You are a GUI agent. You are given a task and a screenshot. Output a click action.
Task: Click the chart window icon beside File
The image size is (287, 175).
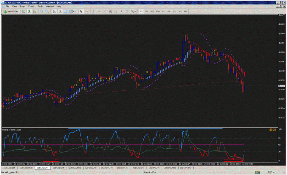[3, 6]
